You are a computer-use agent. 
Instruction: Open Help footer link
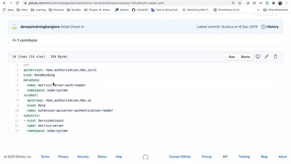coord(119,157)
